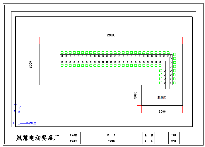Image resolution: width=205 pixels, height=147 pixels.
Task: Select the magenta line above kitchen area
Action: click(x=162, y=85)
